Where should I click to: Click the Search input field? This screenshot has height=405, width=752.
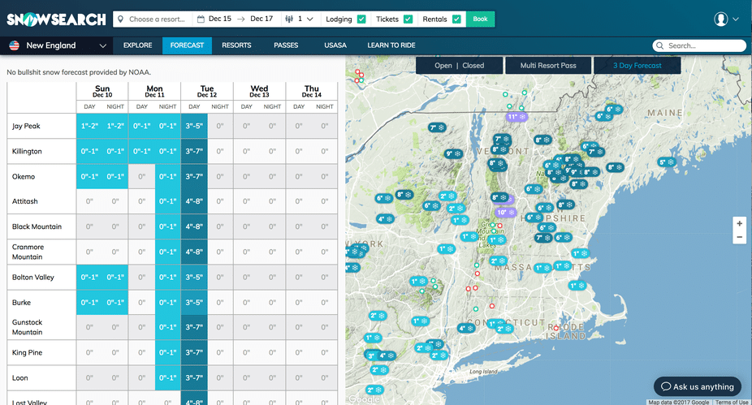[x=699, y=45]
